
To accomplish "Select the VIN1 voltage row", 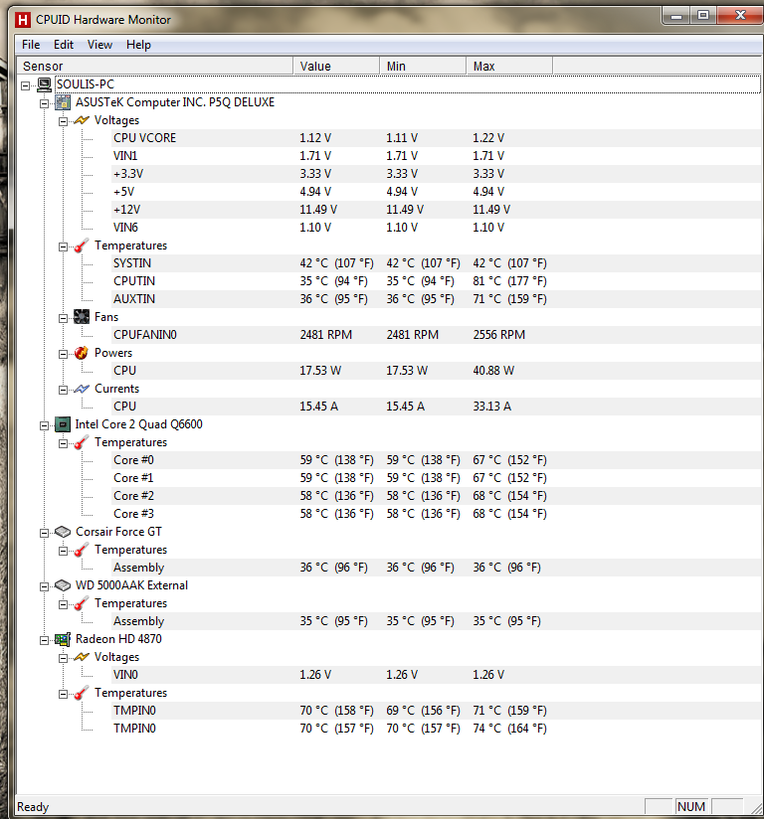I will (x=436, y=156).
